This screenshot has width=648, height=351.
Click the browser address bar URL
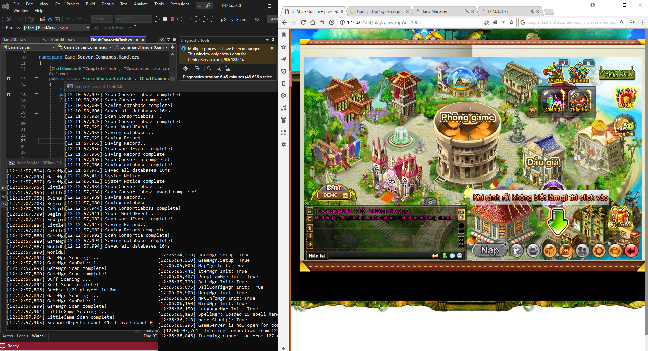click(384, 22)
